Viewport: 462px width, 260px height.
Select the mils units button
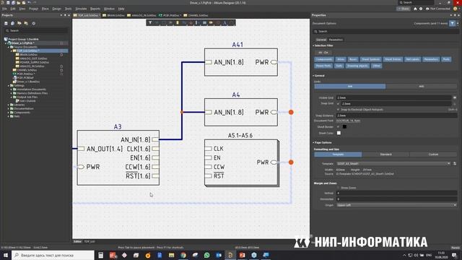click(422, 87)
